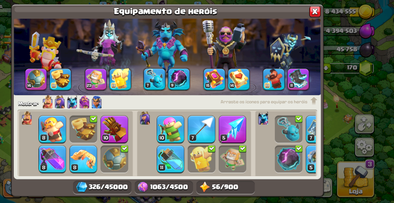Screen dimensions: 394x203
Task: Open the settings gears button
Action: [364, 147]
